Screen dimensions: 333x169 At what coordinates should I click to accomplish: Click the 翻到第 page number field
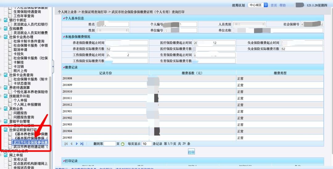(x=109, y=144)
